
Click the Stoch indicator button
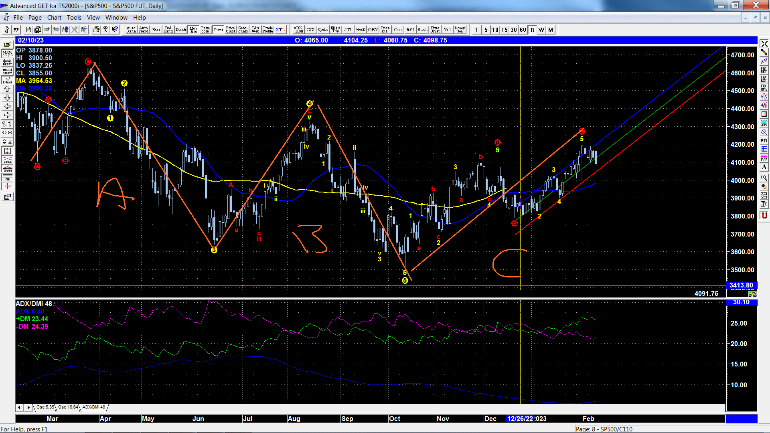pyautogui.click(x=422, y=30)
